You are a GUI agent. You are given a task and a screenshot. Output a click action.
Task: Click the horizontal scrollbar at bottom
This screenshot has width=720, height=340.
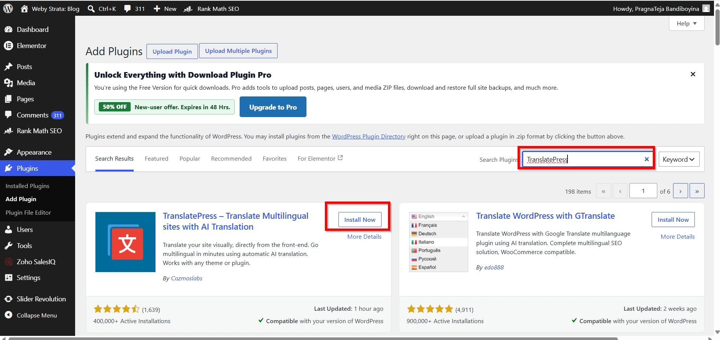pyautogui.click(x=313, y=338)
